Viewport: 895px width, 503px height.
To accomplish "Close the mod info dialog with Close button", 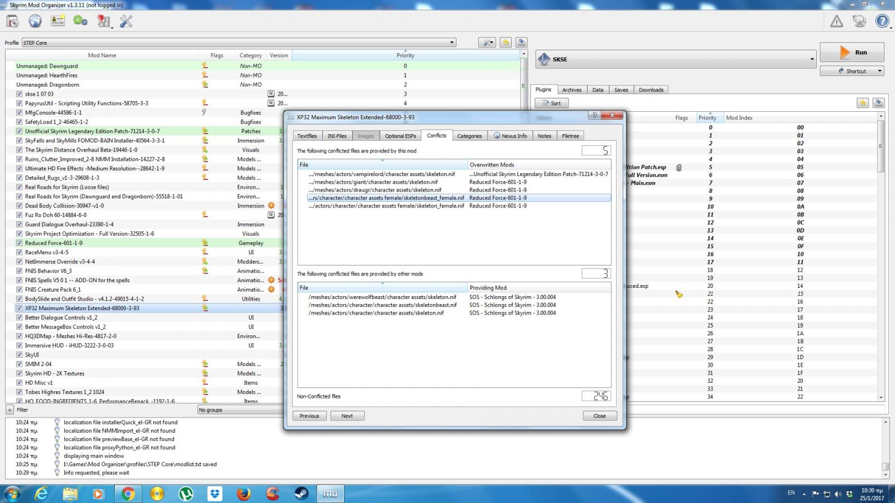I will click(600, 416).
